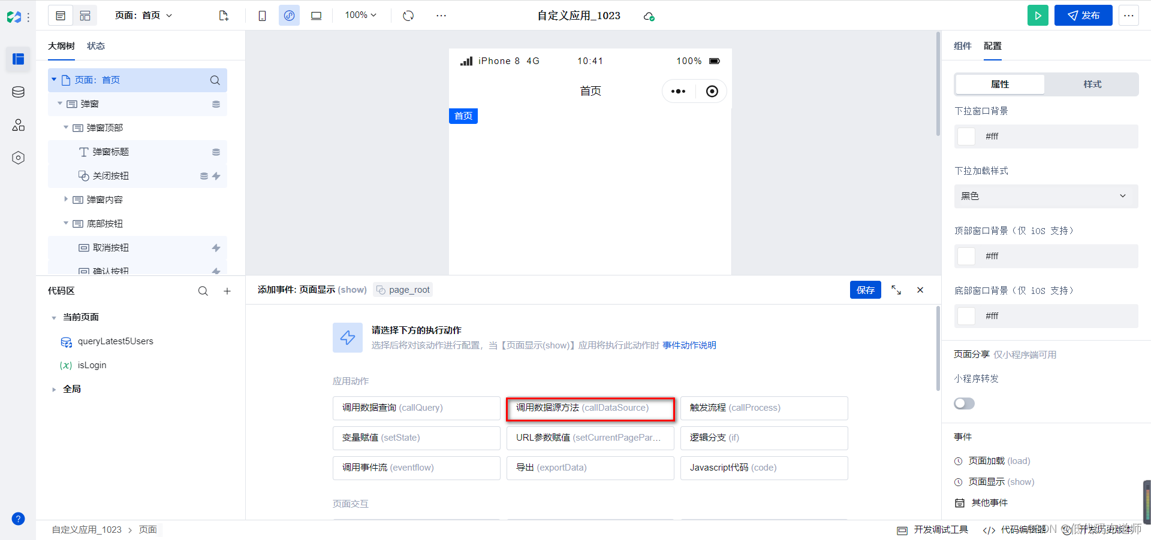1151x540 pixels.
Task: Collapse the 当前页面 code section
Action: coord(54,318)
